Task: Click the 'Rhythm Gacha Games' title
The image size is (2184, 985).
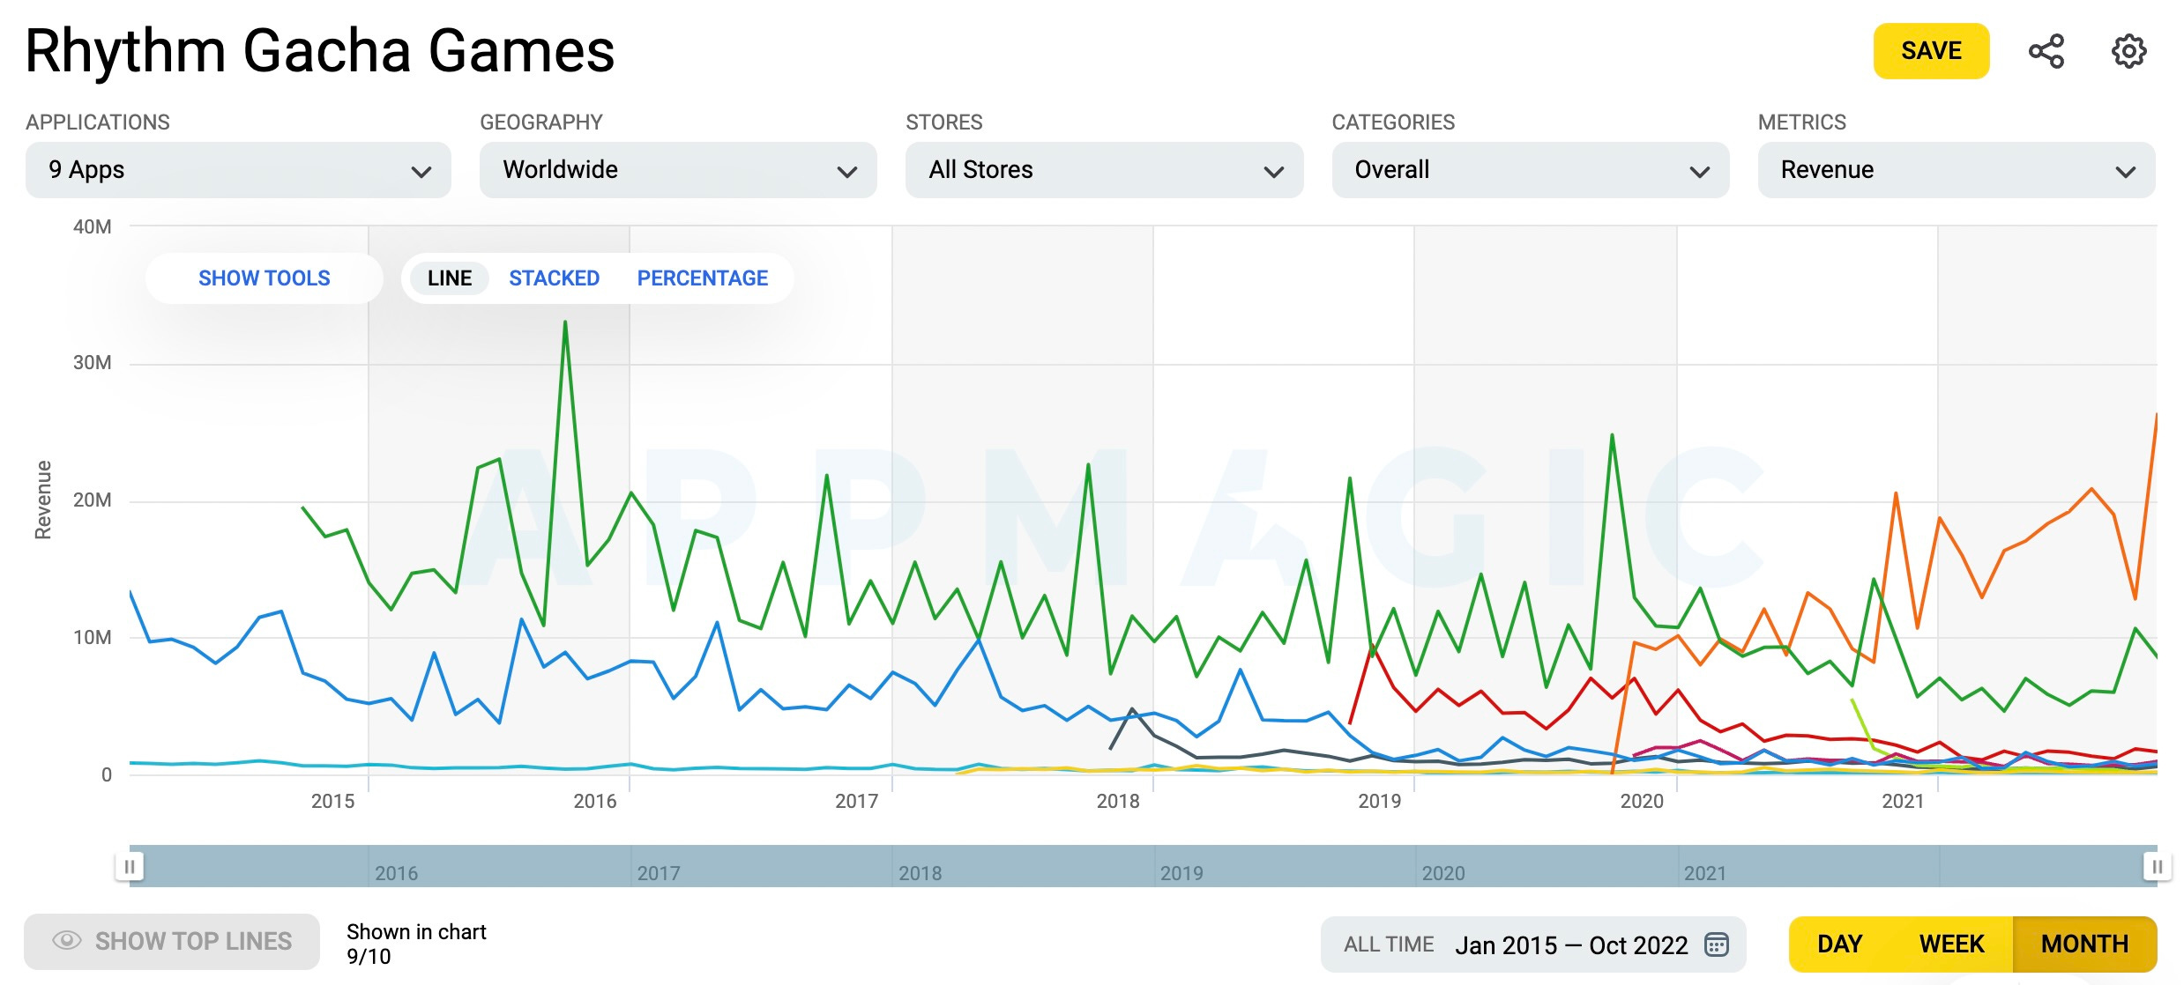Action: click(319, 51)
